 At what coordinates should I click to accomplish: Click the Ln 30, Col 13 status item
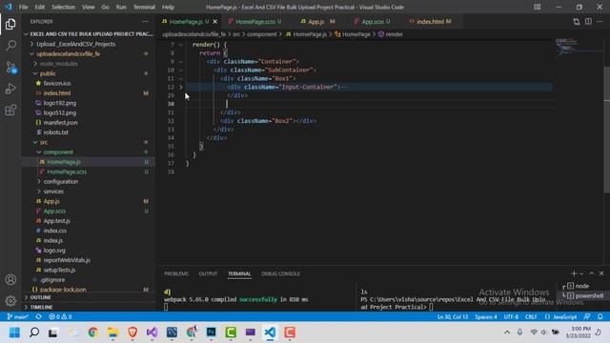(453, 316)
